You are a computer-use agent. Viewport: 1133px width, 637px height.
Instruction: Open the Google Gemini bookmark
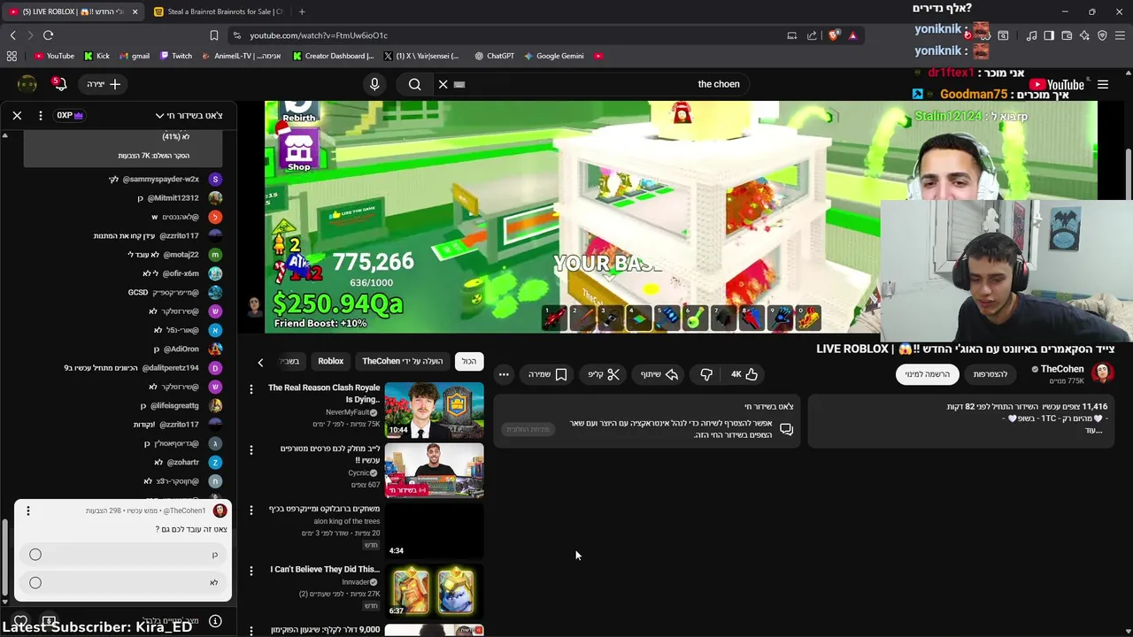point(554,56)
